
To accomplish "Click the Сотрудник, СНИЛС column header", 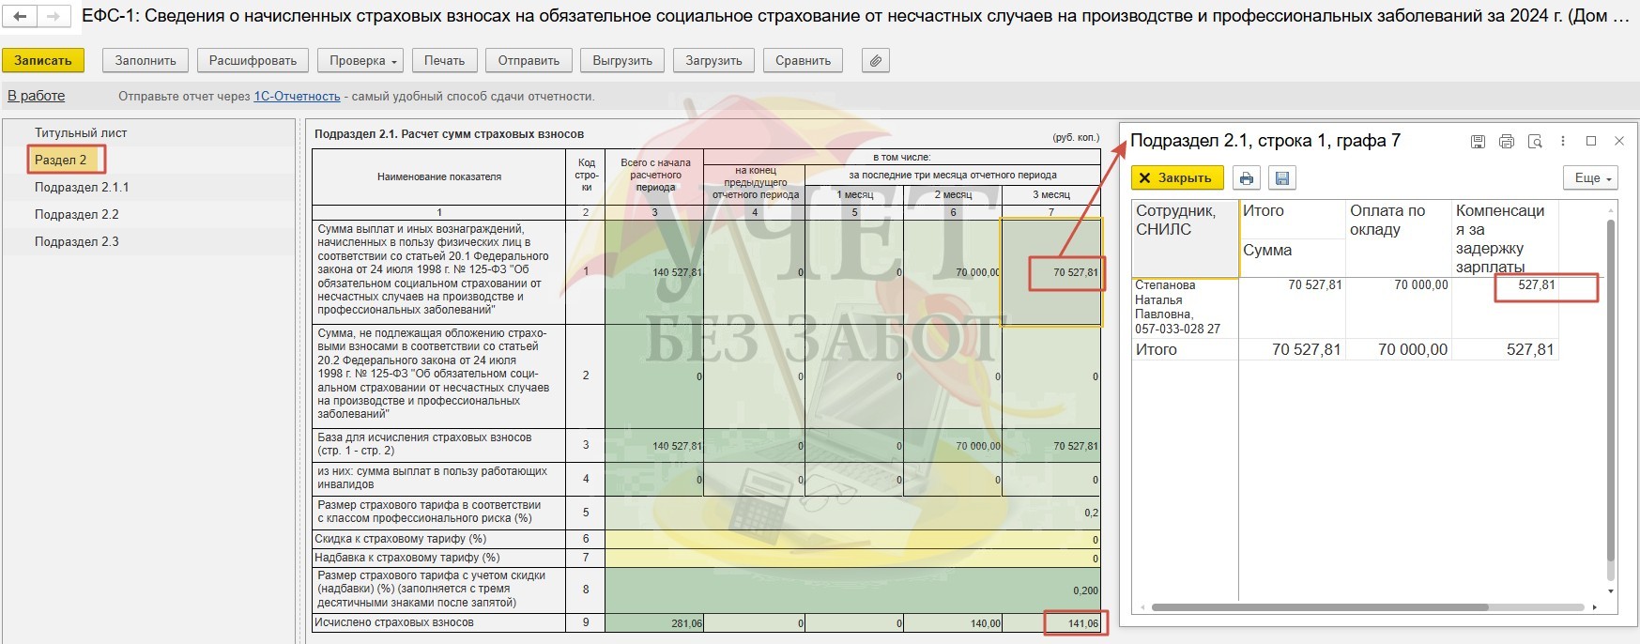I will click(1185, 238).
